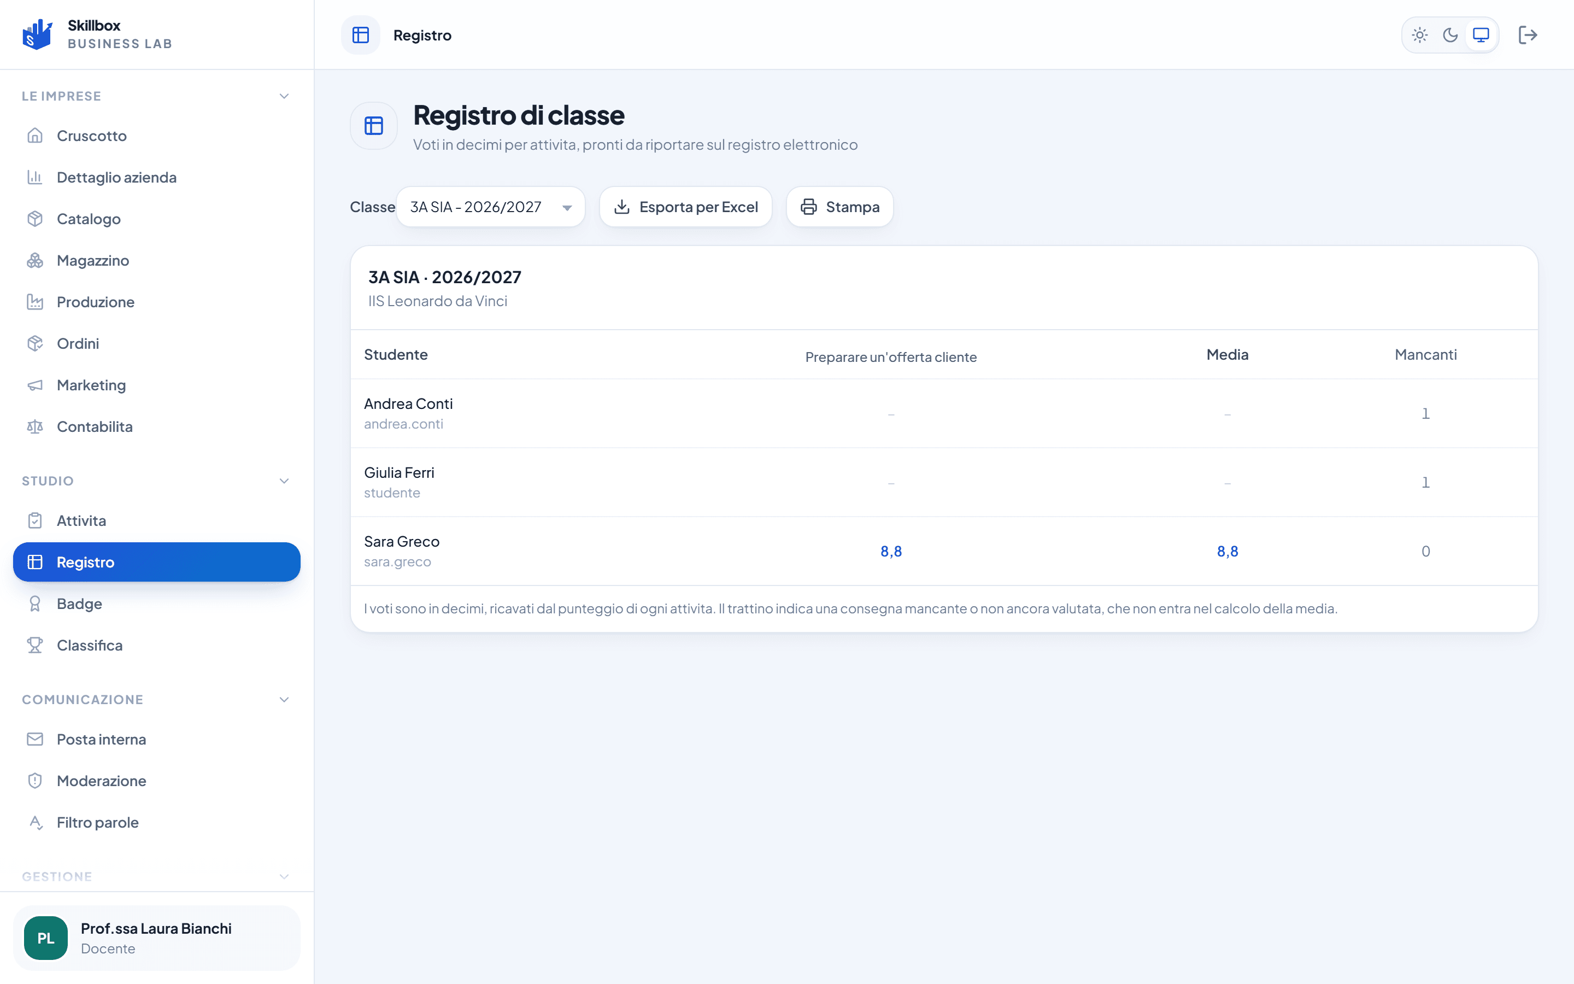Click the Marketing megaphone icon
This screenshot has height=984, width=1574.
[x=35, y=385]
